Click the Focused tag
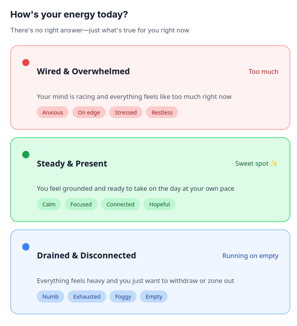Screen dimensions: 297x326 tap(81, 204)
